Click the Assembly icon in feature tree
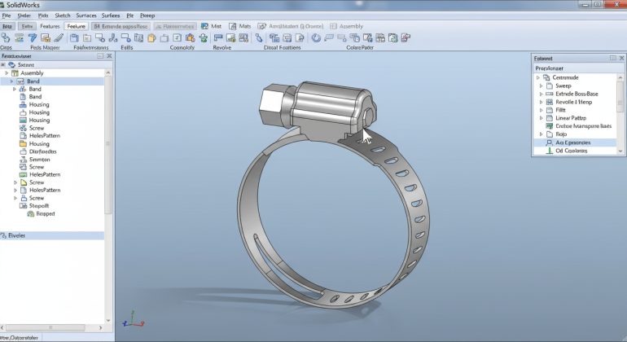This screenshot has width=627, height=342. (15, 73)
